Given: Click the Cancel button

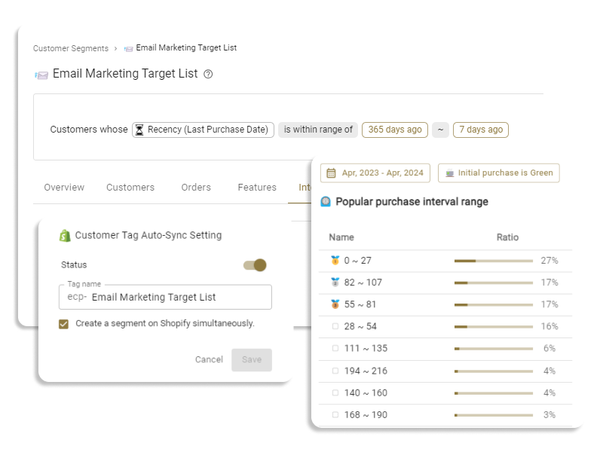Looking at the screenshot, I should tap(209, 359).
